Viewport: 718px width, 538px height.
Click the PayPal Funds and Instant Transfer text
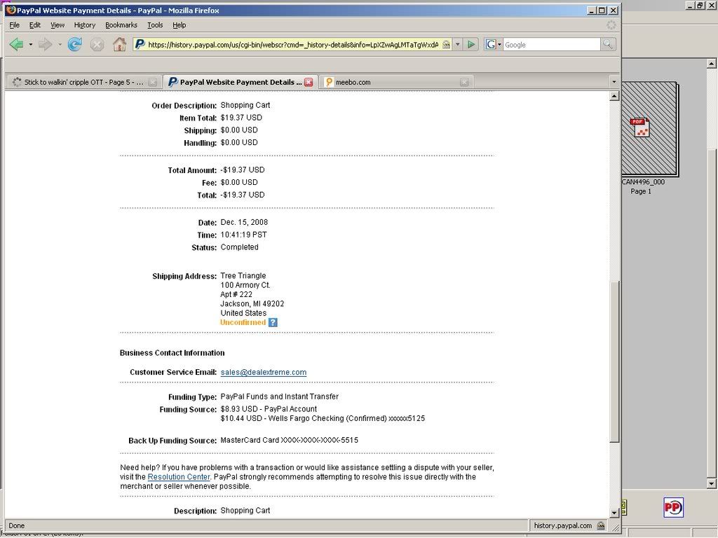pos(279,396)
